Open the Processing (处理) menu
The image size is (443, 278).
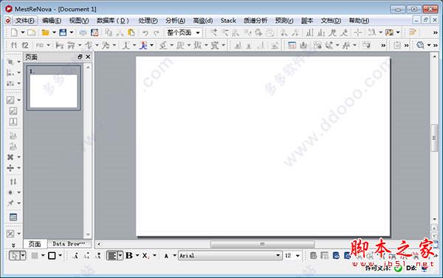[x=148, y=21]
